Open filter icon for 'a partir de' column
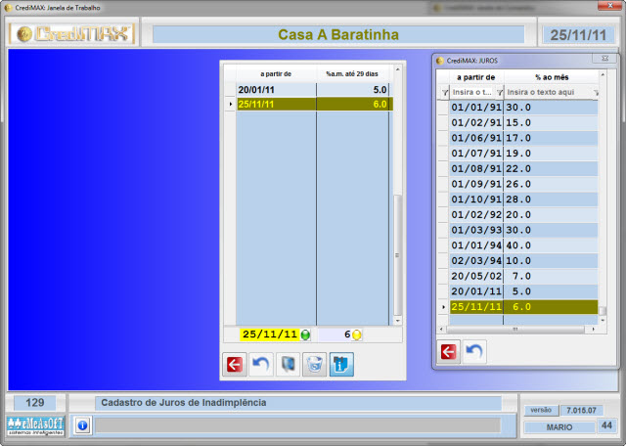The height and width of the screenshot is (446, 626). (445, 91)
